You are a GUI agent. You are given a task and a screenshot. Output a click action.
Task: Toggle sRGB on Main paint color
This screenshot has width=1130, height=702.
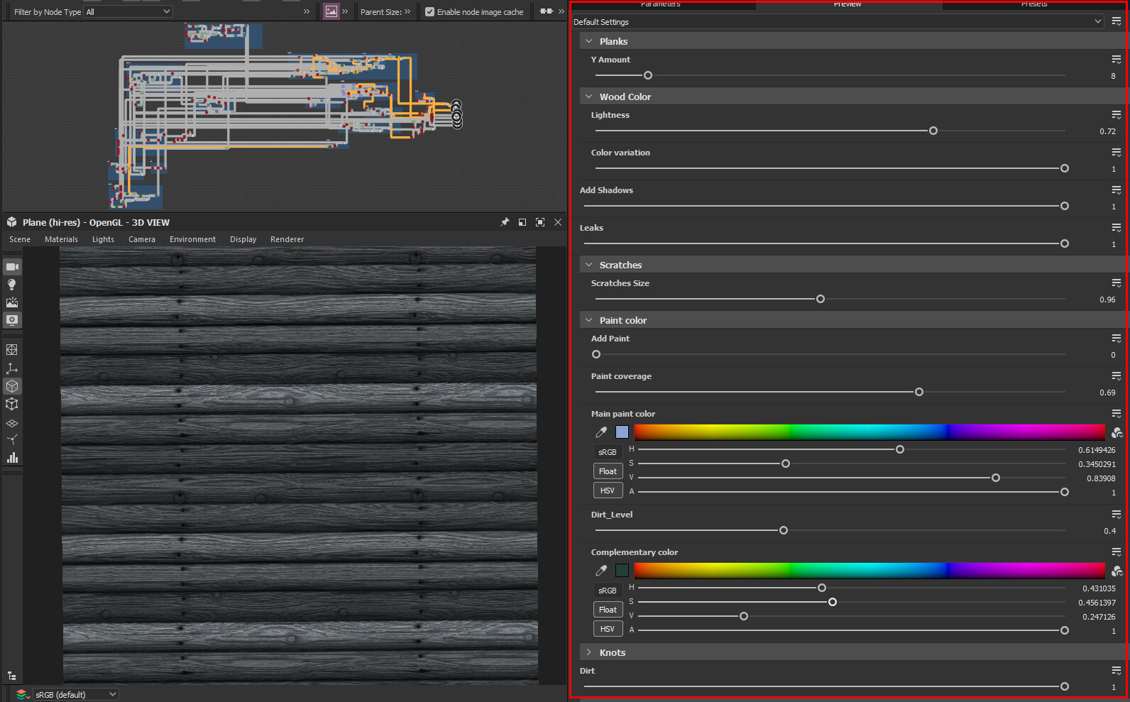point(607,452)
